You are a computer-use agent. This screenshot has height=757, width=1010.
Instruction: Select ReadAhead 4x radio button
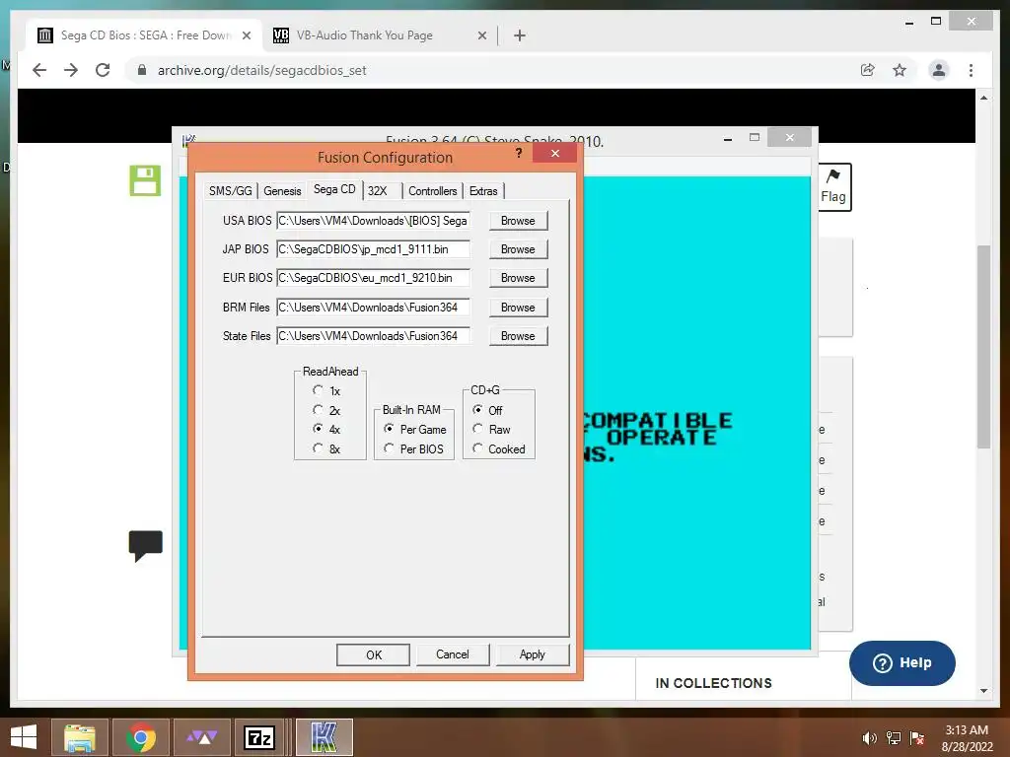click(318, 429)
